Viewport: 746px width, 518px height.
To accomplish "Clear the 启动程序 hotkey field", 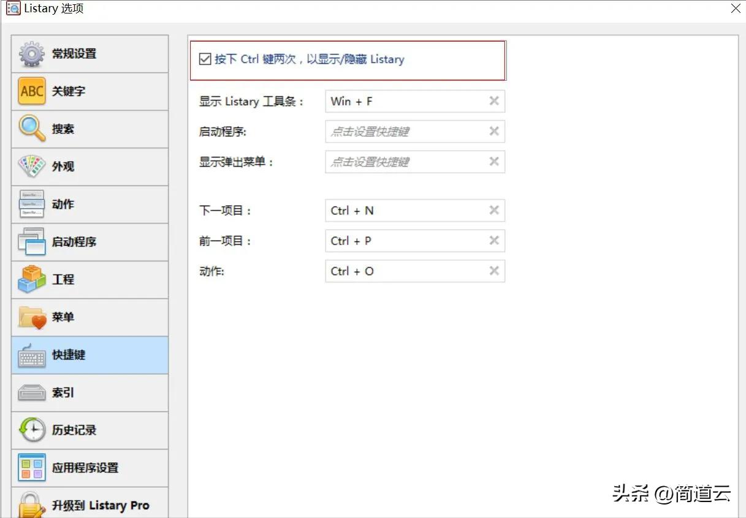I will tap(494, 131).
